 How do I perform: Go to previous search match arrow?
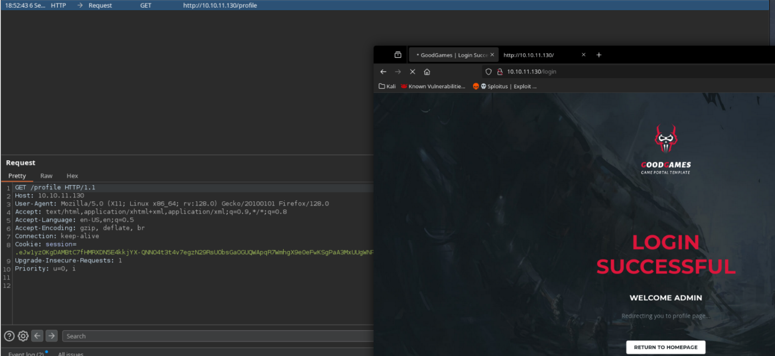click(37, 336)
